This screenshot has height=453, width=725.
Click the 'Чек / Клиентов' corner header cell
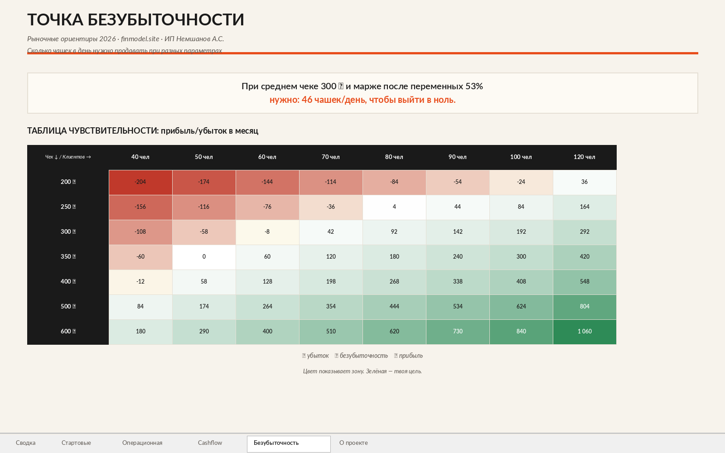click(68, 157)
